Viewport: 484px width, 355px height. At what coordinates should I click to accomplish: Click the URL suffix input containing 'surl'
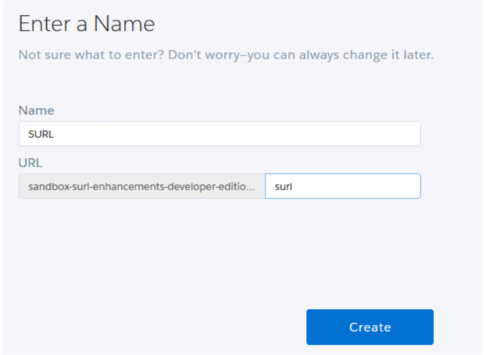point(343,186)
